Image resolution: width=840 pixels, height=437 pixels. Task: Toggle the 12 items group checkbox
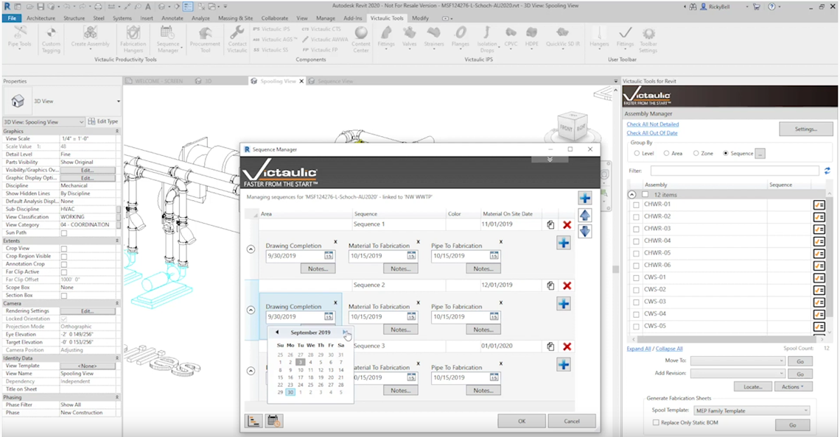coord(645,195)
